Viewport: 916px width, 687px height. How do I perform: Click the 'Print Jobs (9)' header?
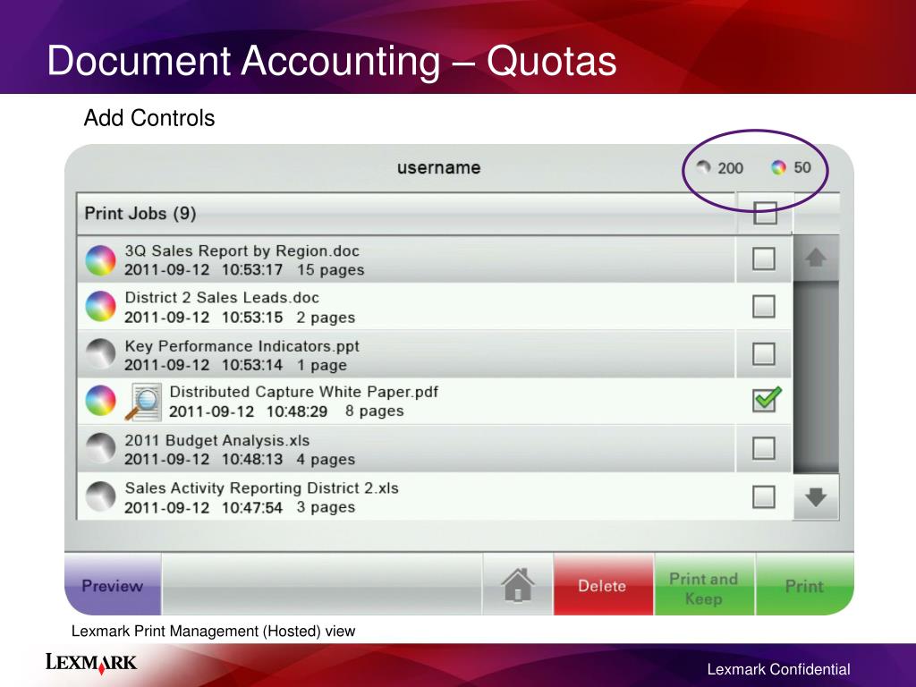(140, 213)
